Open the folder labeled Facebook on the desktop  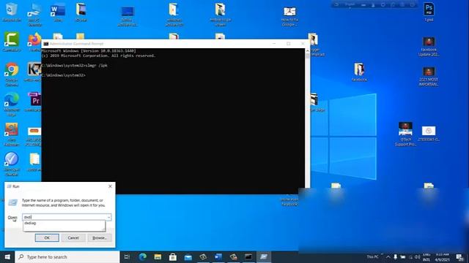point(359,72)
